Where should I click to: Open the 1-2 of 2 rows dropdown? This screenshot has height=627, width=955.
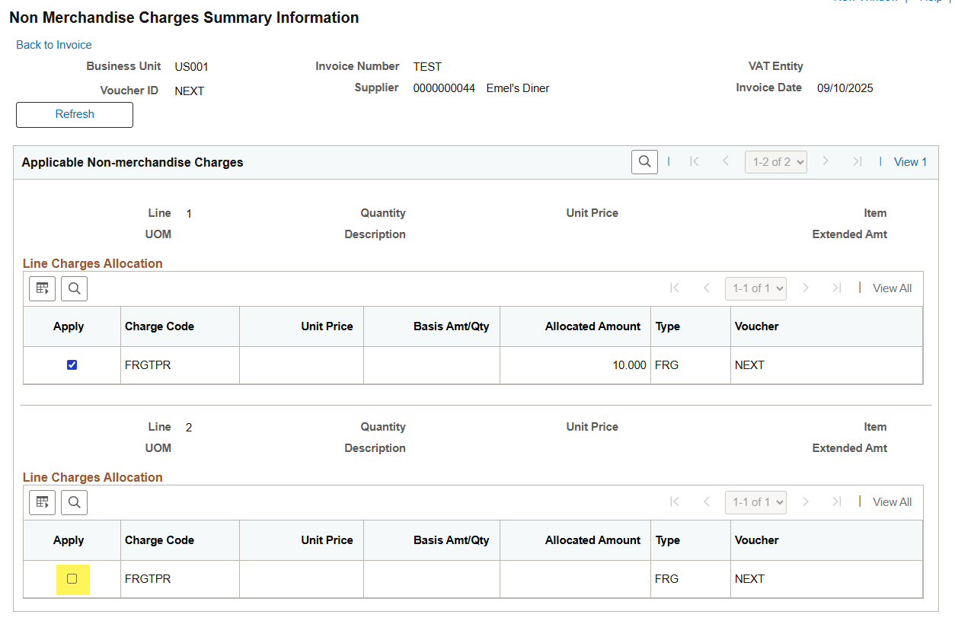(x=775, y=162)
